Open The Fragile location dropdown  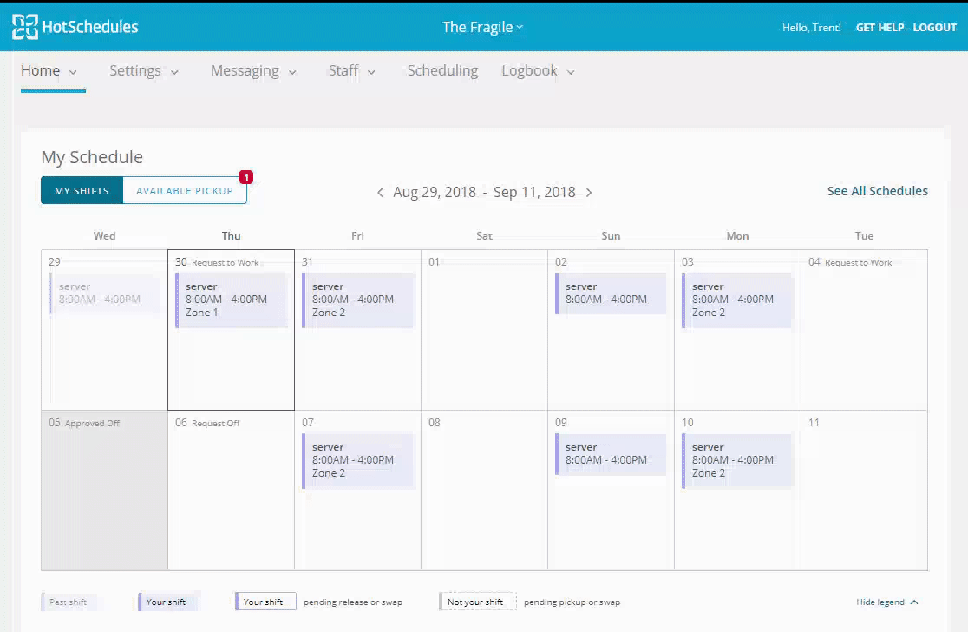[x=482, y=27]
